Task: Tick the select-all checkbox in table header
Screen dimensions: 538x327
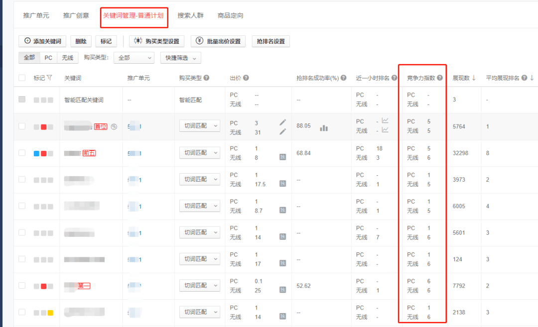Action: tap(22, 78)
